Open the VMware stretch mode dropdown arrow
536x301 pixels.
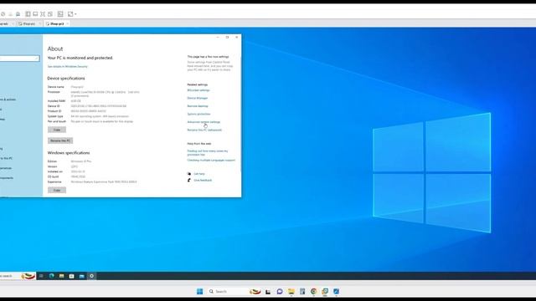tap(75, 14)
